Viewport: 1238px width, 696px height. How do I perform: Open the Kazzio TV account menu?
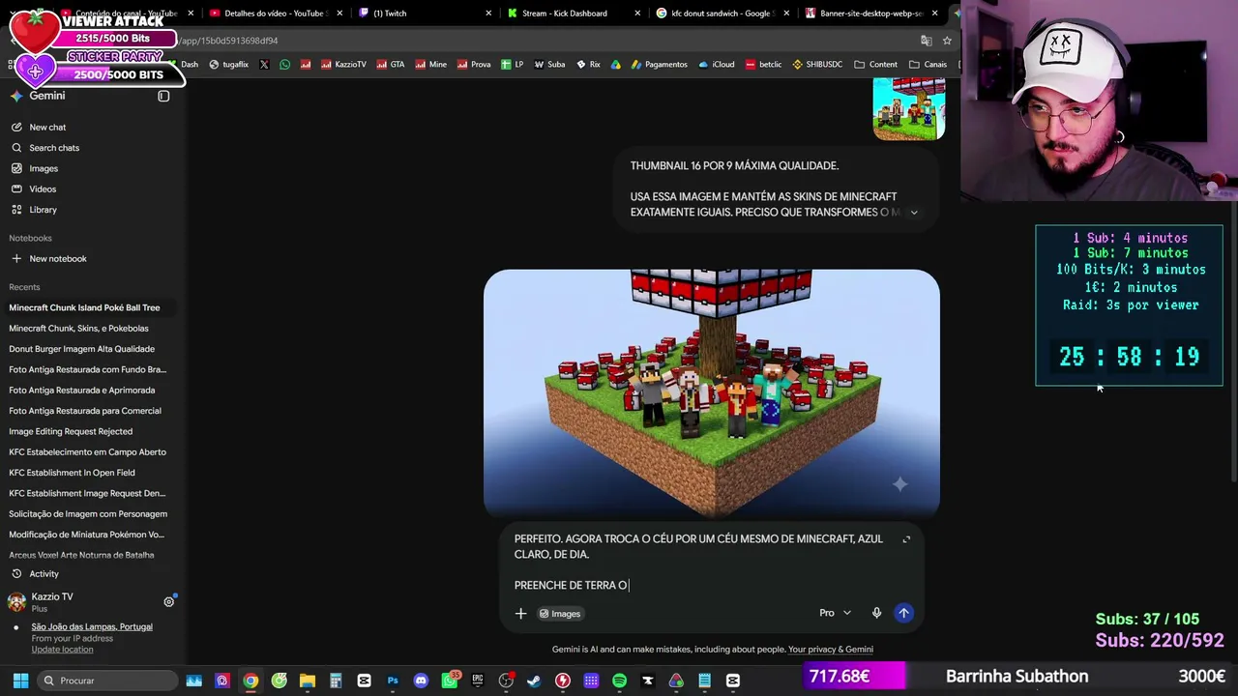tap(52, 601)
